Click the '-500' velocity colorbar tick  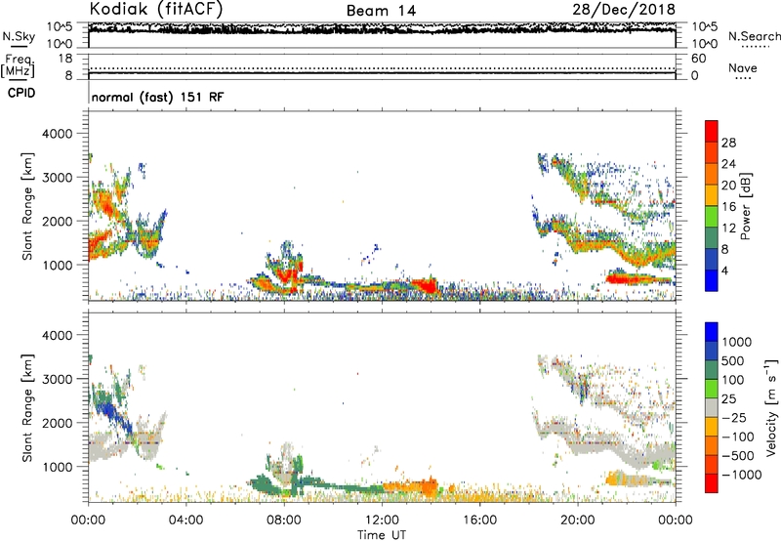tap(738, 456)
